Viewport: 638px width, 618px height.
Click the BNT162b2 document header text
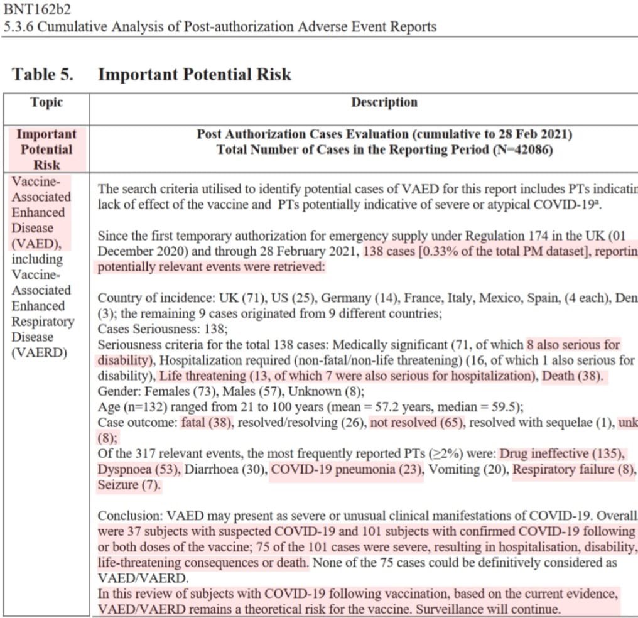(x=37, y=9)
